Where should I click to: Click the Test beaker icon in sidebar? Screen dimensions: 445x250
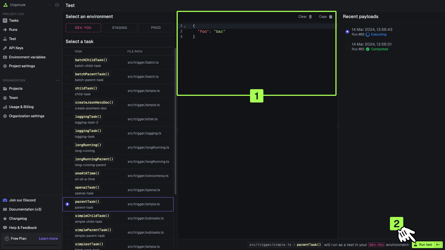pos(5,39)
